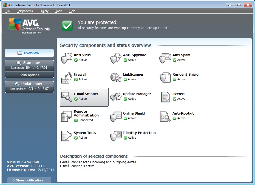255x185 pixels.
Task: Click the Resident Shield component label
Action: tap(185, 75)
